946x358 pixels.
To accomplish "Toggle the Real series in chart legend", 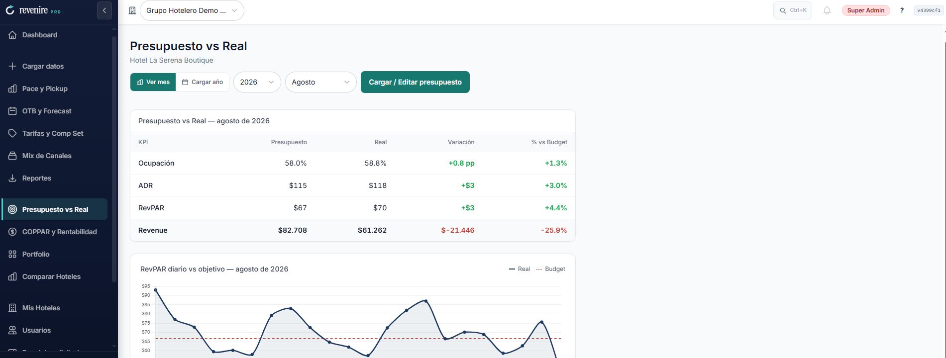I will click(520, 269).
